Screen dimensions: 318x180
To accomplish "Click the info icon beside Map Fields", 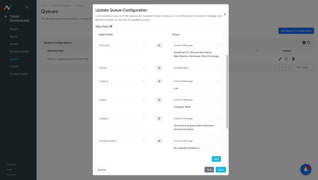I will 111,26.
